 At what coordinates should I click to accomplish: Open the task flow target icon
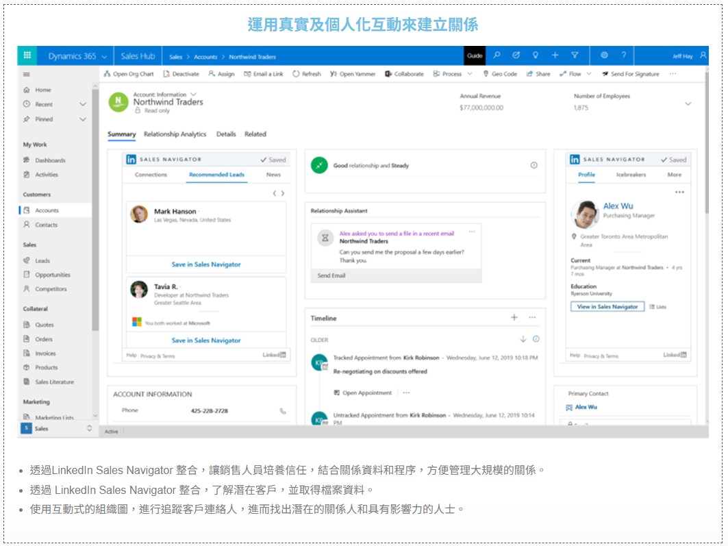click(x=516, y=55)
